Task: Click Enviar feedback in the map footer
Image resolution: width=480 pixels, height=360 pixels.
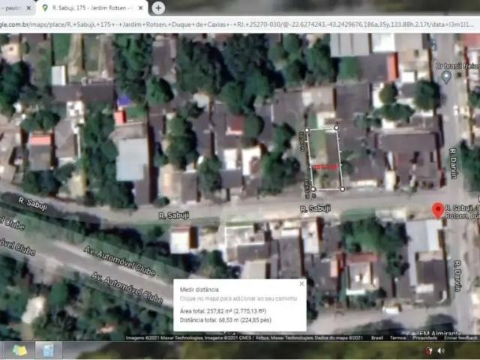Action: pyautogui.click(x=460, y=338)
